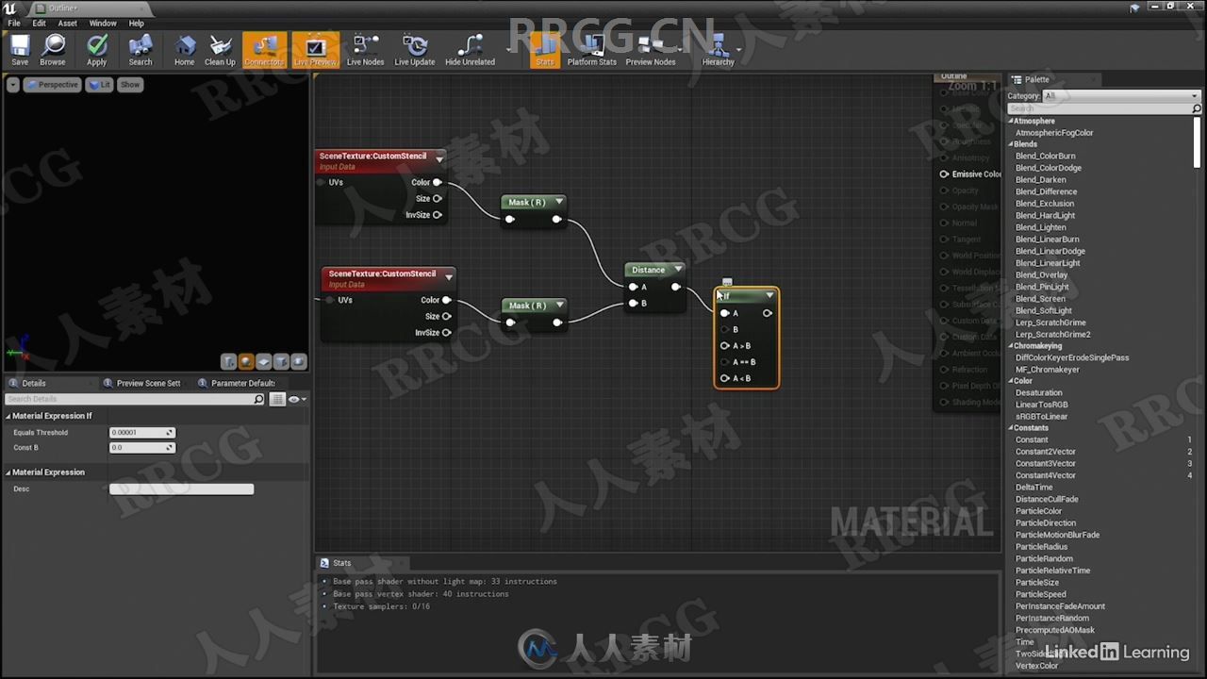The image size is (1207, 679).
Task: Select the sphere preview mesh icon
Action: (246, 361)
